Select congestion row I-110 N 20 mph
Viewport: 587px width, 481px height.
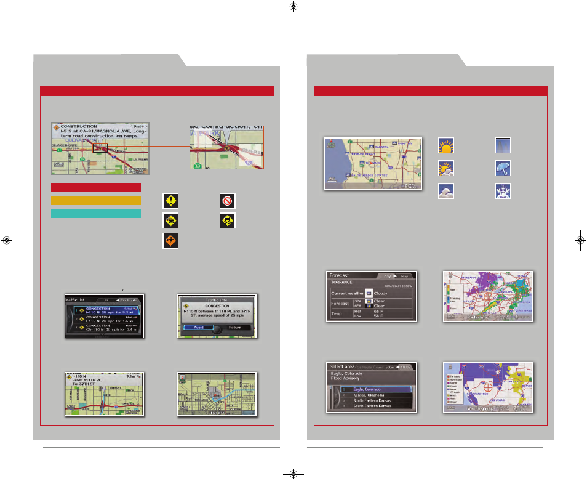tap(106, 319)
